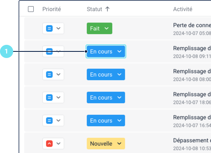Open the Perte de connexion activity
Viewport: 211px width, 153px height.
click(x=192, y=25)
